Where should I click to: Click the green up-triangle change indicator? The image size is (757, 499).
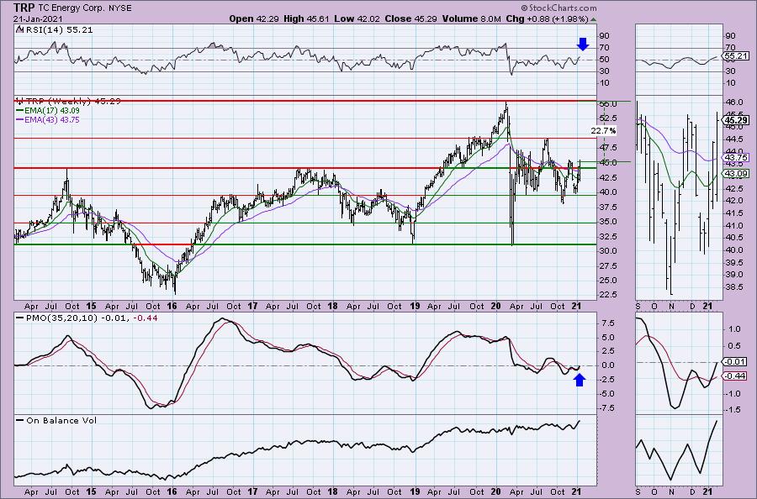click(x=593, y=19)
